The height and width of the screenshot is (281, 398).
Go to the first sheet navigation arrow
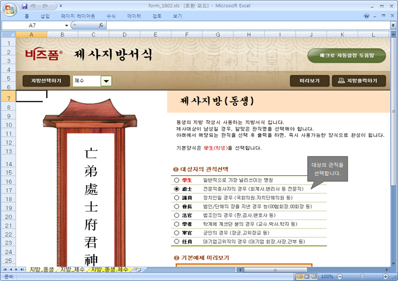click(5, 269)
